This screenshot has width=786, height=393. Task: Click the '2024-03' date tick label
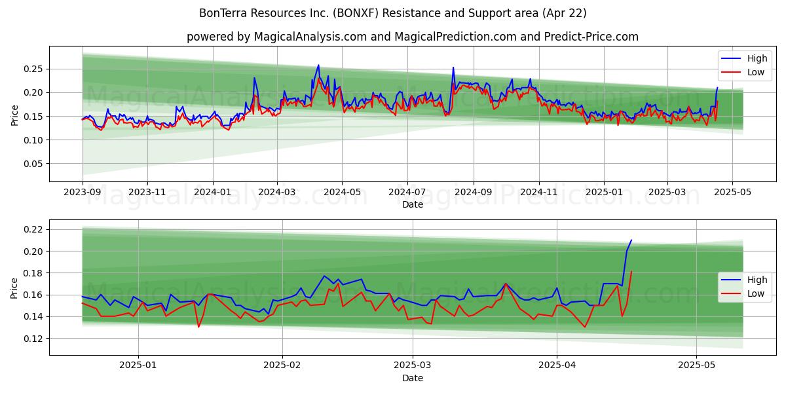[276, 193]
